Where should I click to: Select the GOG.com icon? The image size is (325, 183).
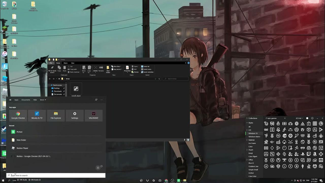321,142
